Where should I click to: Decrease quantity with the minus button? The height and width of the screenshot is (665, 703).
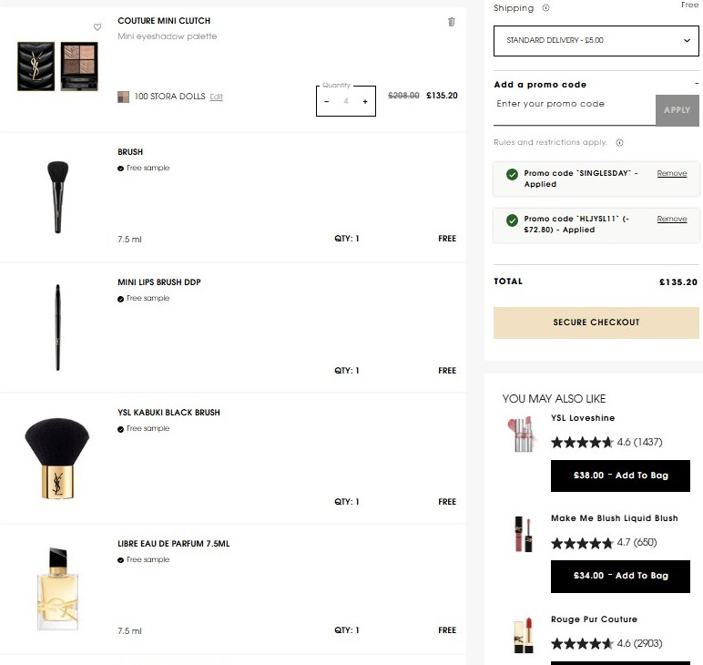pyautogui.click(x=327, y=102)
